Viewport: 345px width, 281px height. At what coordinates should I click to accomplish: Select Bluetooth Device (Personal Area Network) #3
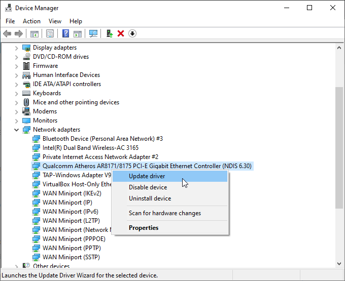[x=102, y=139]
